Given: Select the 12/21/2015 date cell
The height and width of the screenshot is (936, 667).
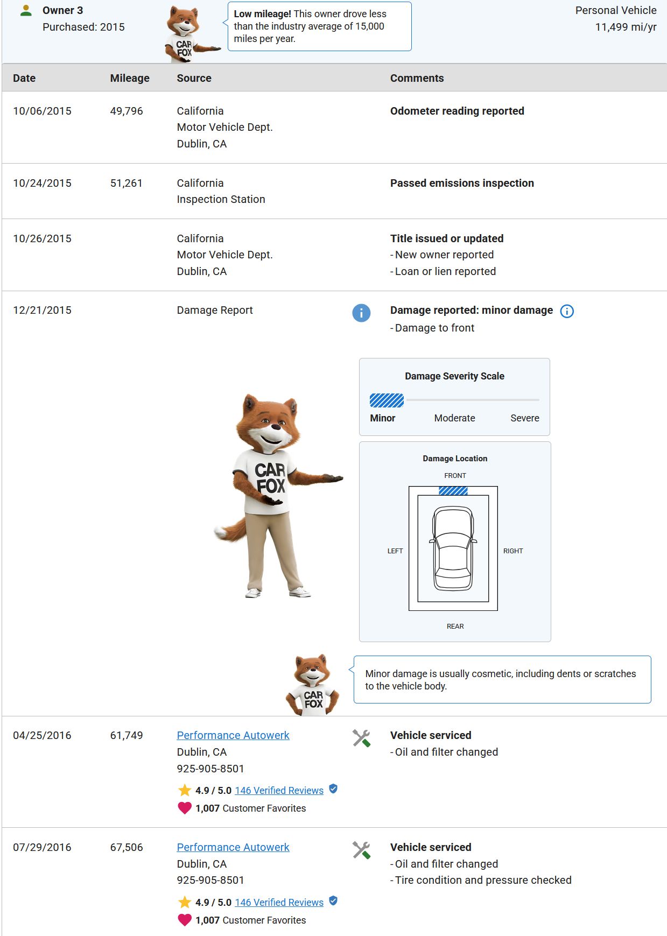Looking at the screenshot, I should [x=42, y=310].
